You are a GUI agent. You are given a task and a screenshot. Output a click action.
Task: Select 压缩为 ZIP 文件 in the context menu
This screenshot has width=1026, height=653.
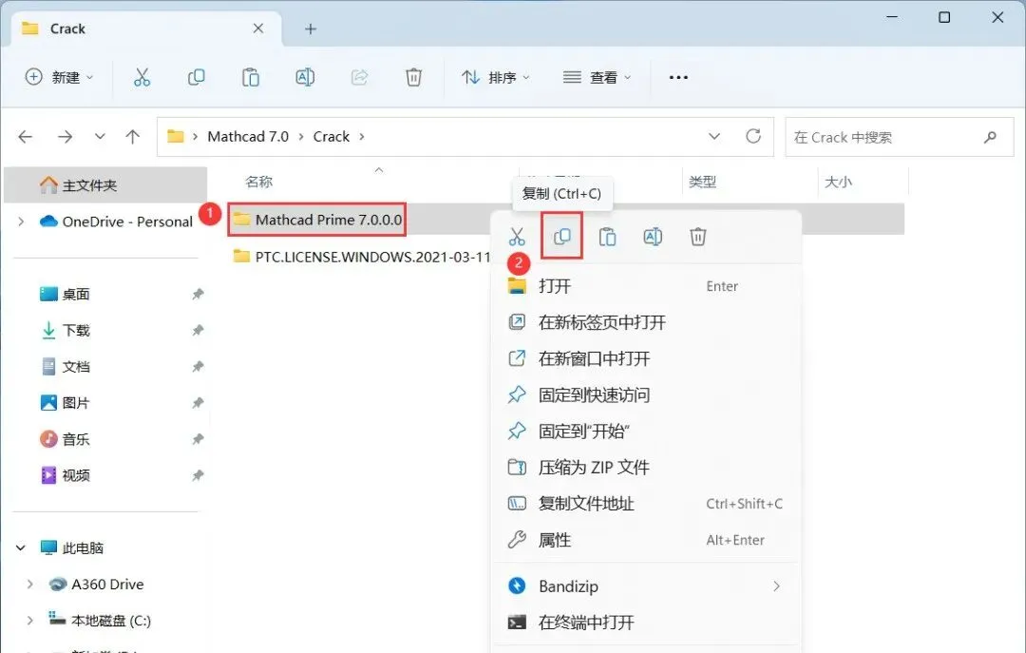click(646, 467)
